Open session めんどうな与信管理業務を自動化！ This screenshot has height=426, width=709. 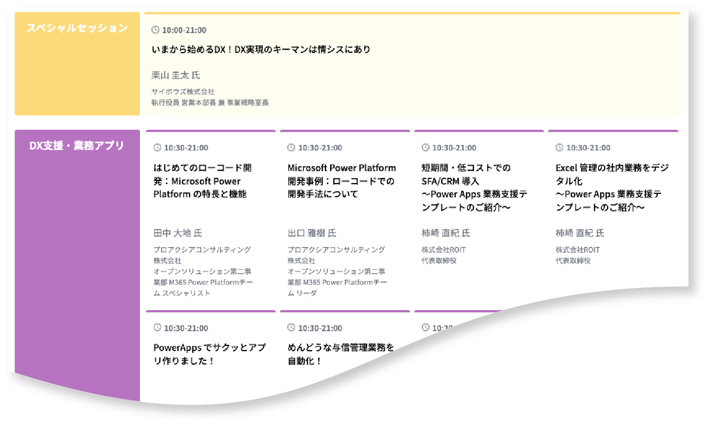341,354
